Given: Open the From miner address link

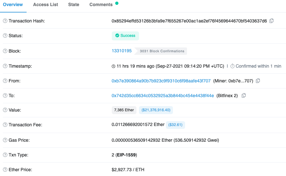Looking at the screenshot, I should tap(161, 81).
